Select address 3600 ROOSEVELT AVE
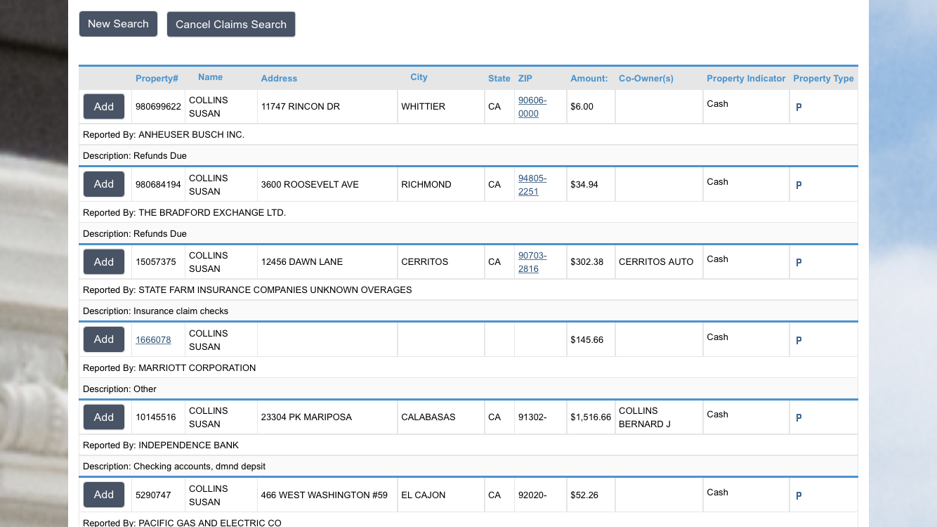This screenshot has width=937, height=527. [x=310, y=185]
